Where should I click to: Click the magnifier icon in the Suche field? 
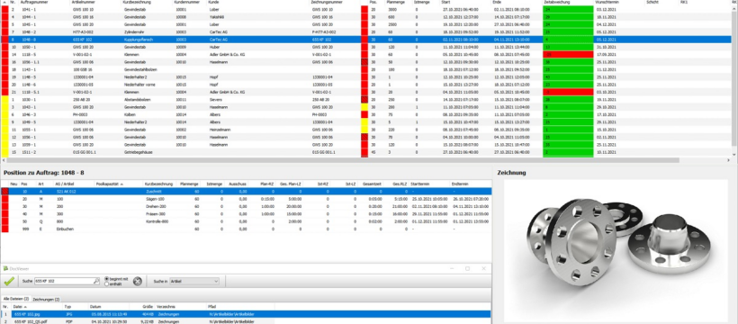coord(96,281)
